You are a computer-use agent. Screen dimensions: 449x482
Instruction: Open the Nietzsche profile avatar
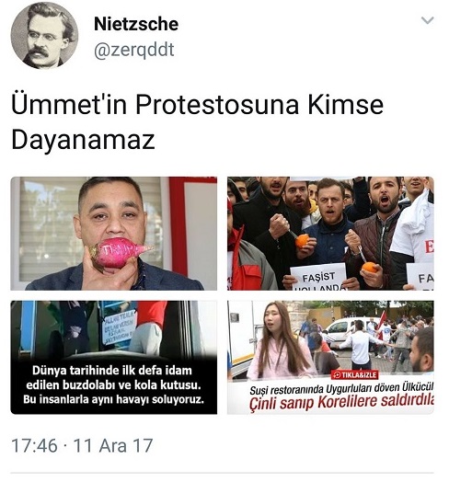[x=44, y=35]
